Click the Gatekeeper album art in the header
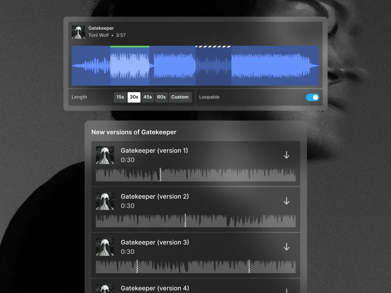The image size is (391, 293). [x=78, y=32]
